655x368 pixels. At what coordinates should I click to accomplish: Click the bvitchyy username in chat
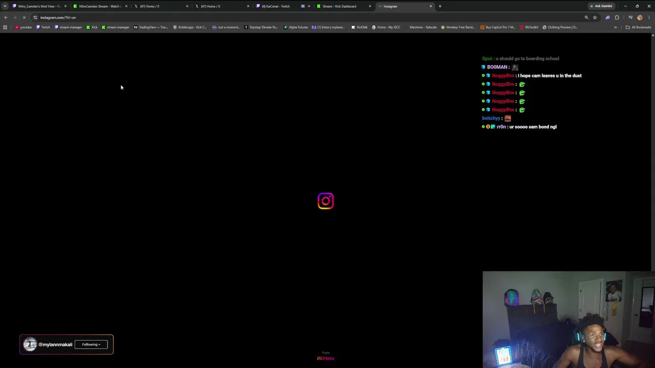click(491, 119)
